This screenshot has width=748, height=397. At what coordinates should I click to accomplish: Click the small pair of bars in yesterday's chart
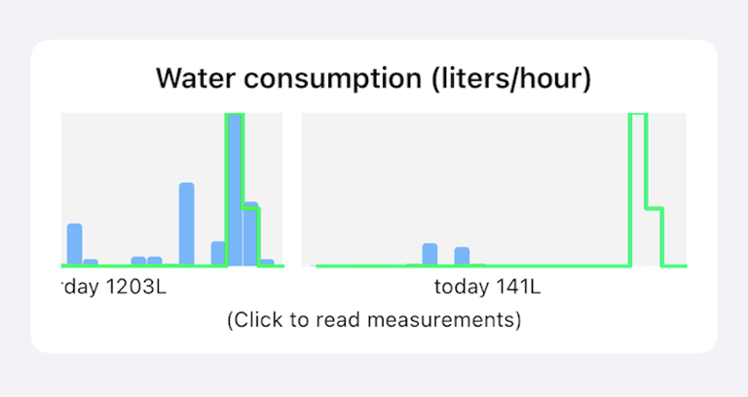click(146, 261)
